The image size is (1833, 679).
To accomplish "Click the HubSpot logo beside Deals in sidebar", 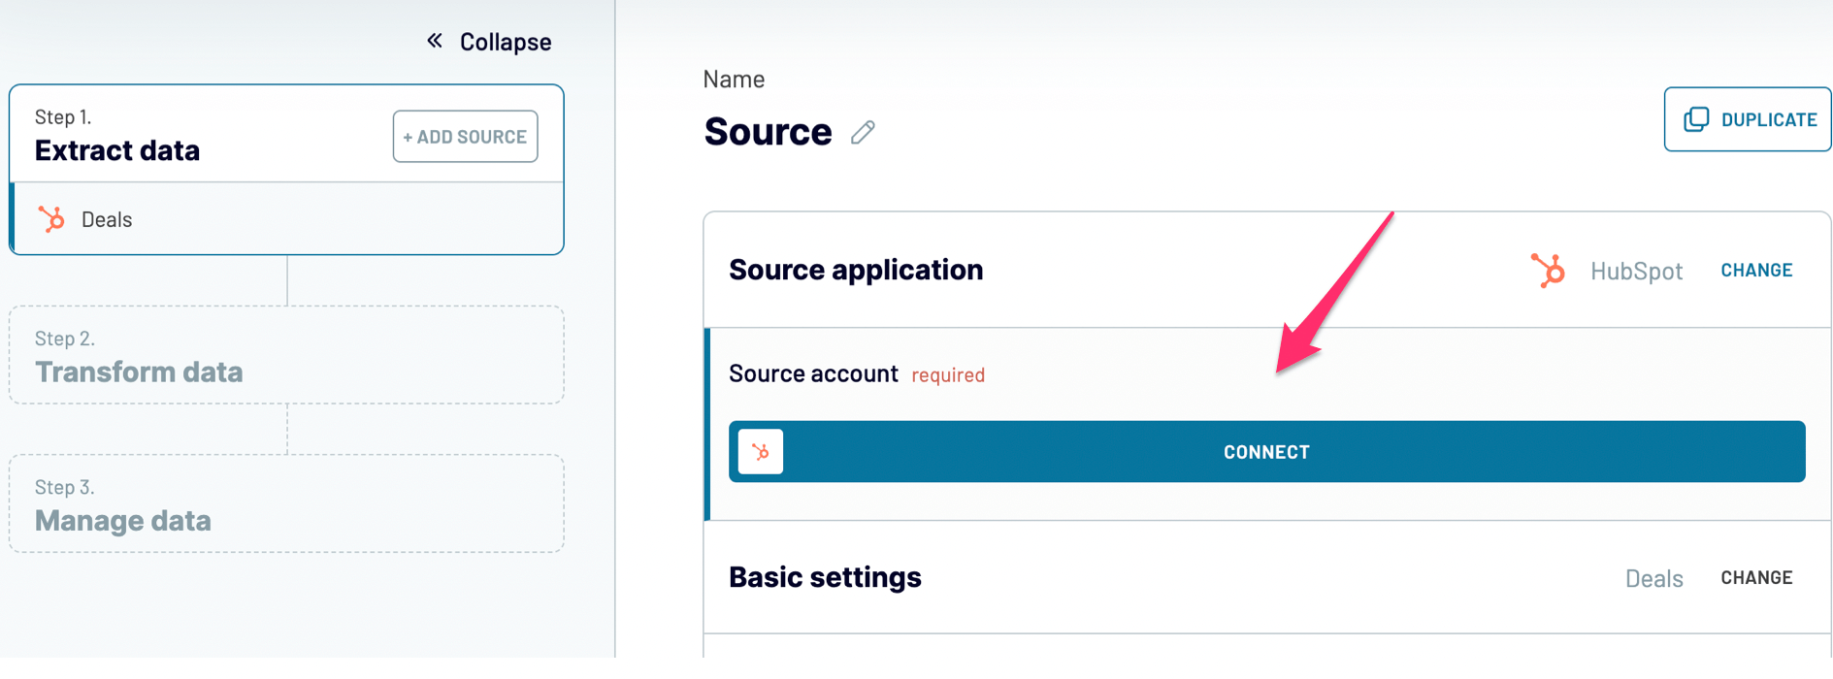I will (x=51, y=219).
